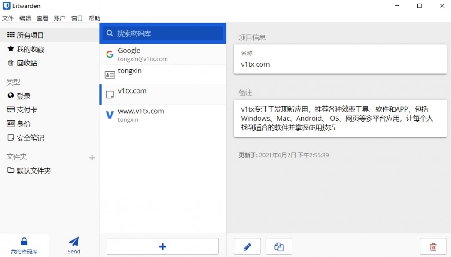Open the 查看 menu

click(42, 18)
